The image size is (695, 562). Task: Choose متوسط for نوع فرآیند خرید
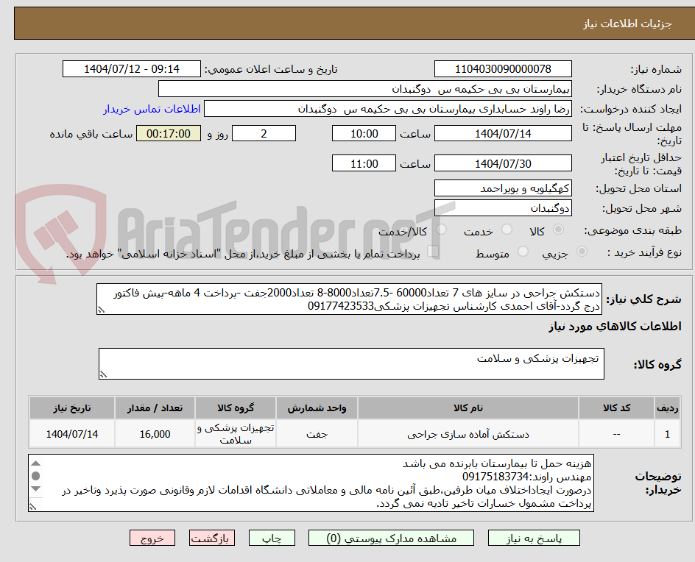[523, 251]
